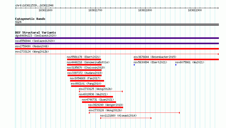The height and width of the screenshot is (128, 226).
Task: Click the 6q26 band label
Action: tap(18, 22)
